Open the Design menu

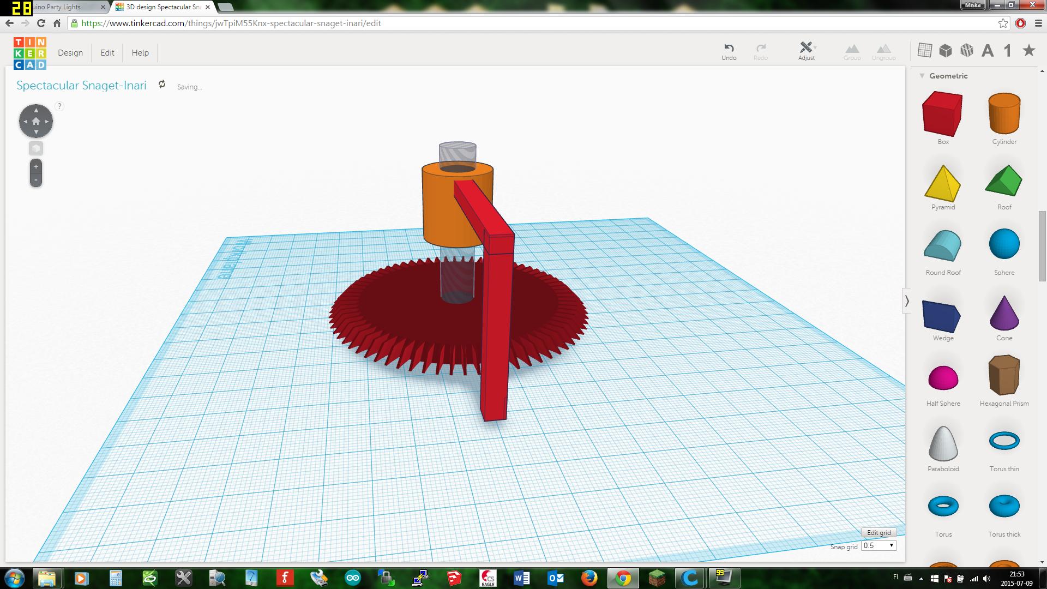pos(70,53)
